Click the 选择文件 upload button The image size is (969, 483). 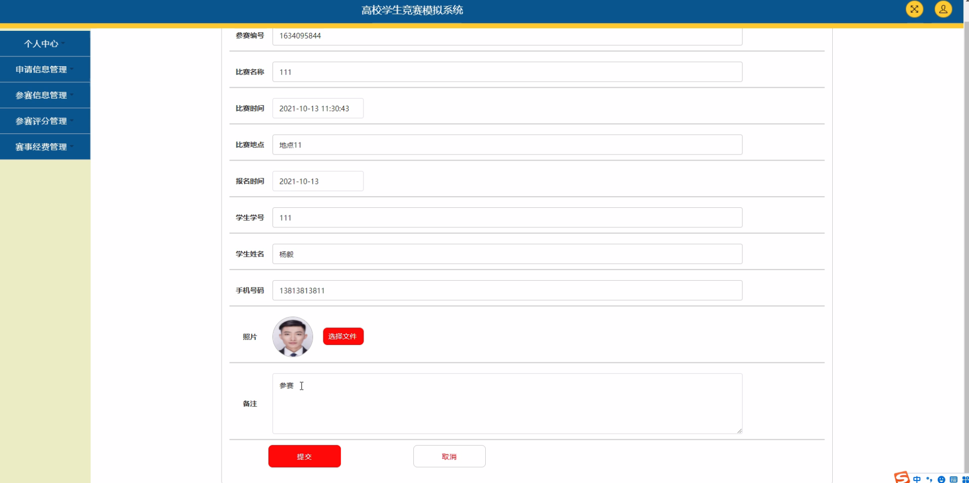(343, 336)
